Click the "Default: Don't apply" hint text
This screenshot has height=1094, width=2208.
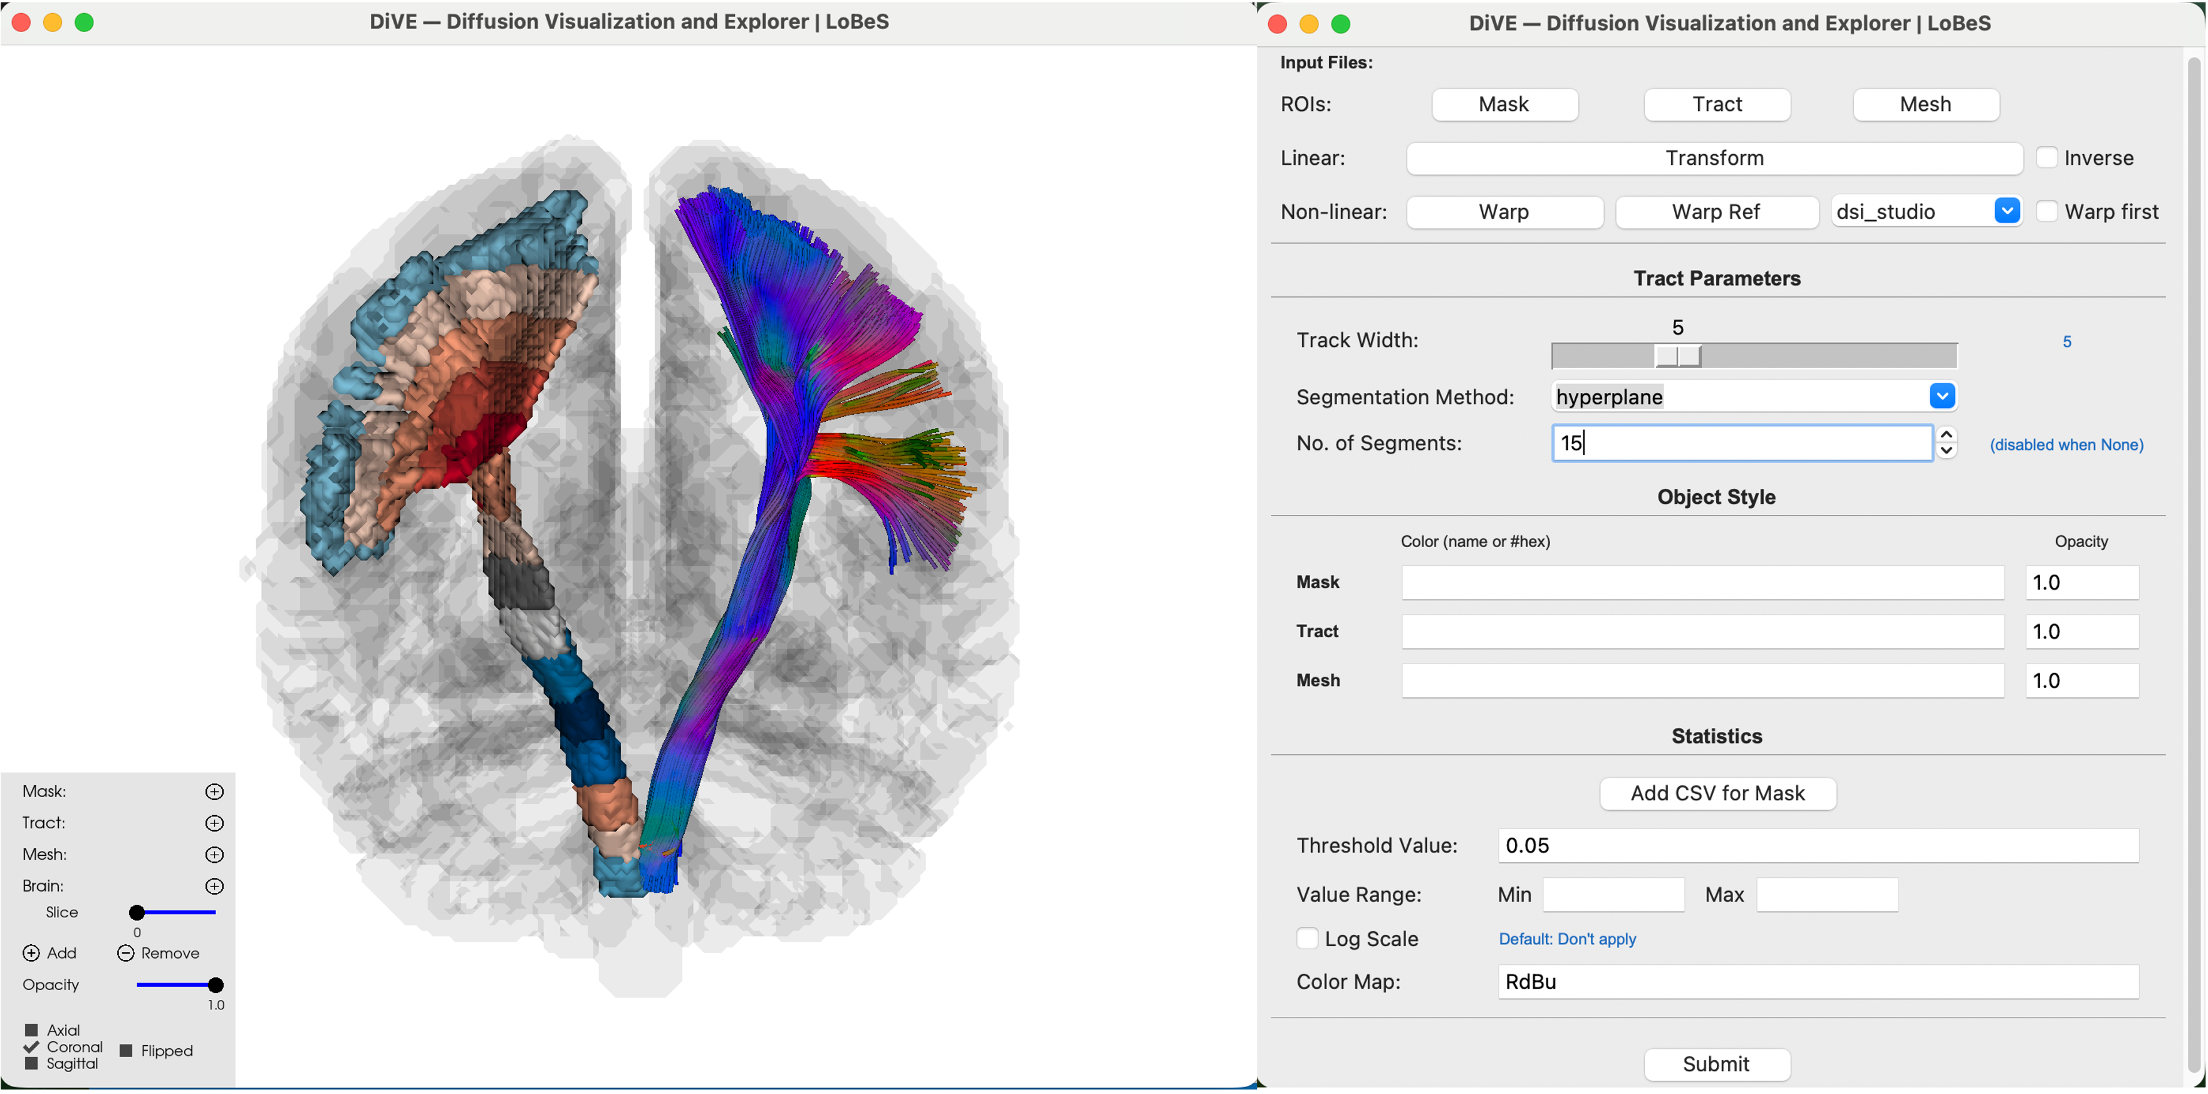(x=1567, y=939)
